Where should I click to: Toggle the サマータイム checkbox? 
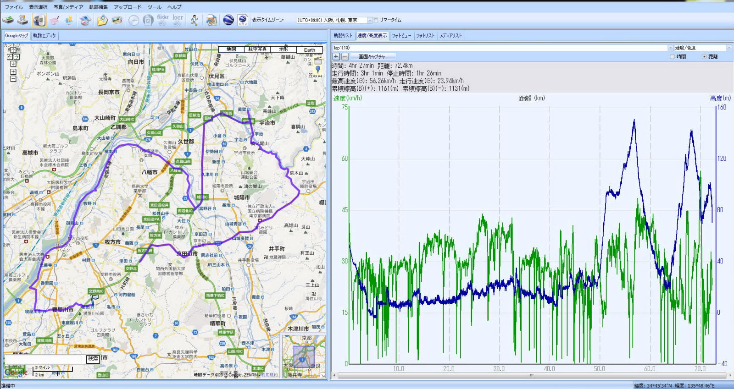coord(376,20)
